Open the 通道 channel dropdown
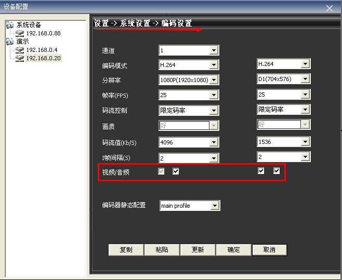Viewport: 342px width, 280px height. pyautogui.click(x=189, y=50)
